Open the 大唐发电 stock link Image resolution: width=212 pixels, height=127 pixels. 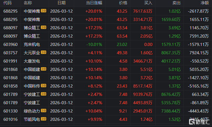pyautogui.click(x=32, y=61)
